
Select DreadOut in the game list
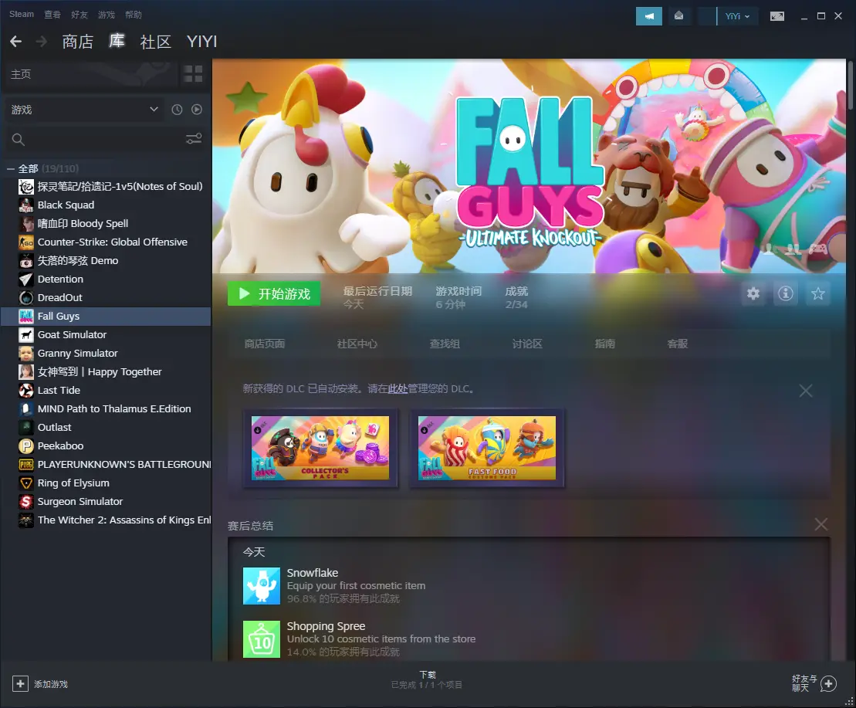pos(106,298)
